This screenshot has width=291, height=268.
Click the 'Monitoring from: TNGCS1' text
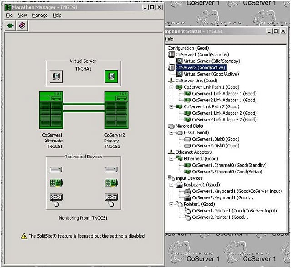(83, 218)
